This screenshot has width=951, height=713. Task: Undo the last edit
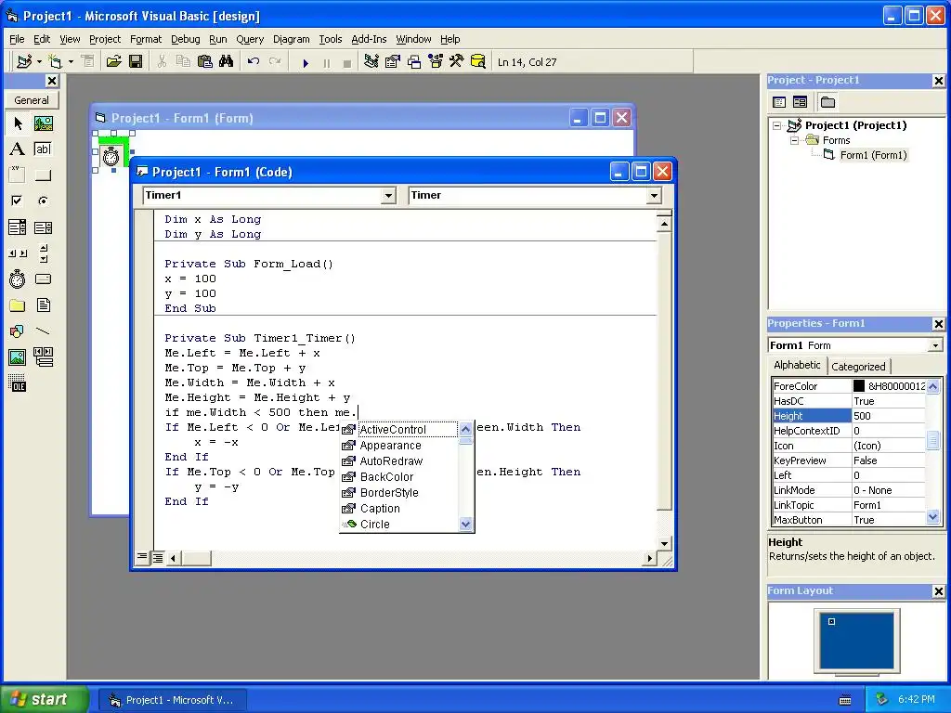(x=254, y=62)
